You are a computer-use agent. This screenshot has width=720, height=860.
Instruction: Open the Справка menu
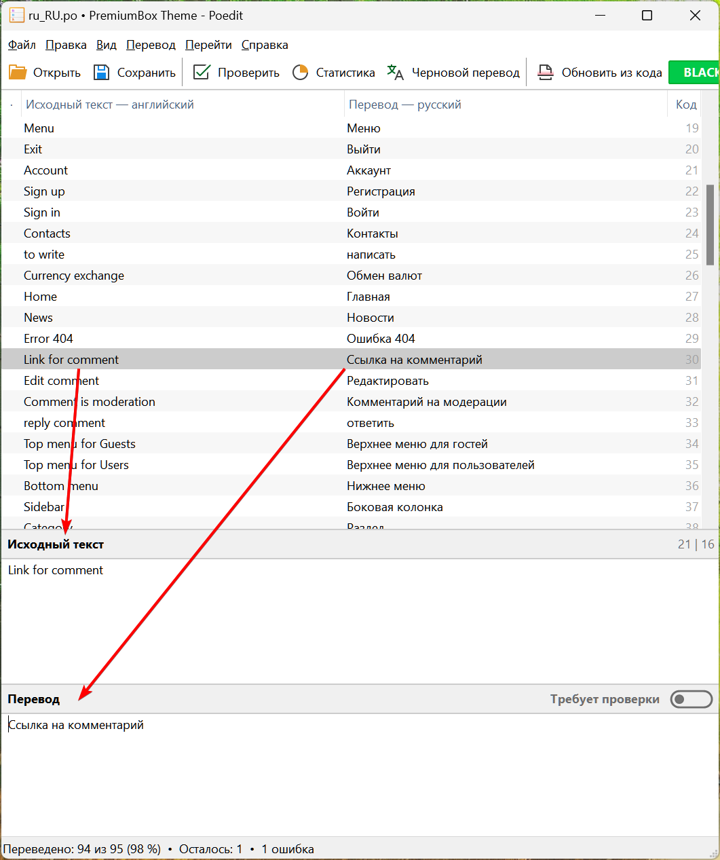[265, 45]
